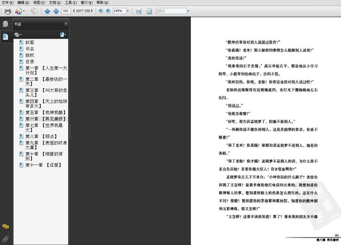
Task: Go to the next page with down arrow
Action: coord(56,11)
